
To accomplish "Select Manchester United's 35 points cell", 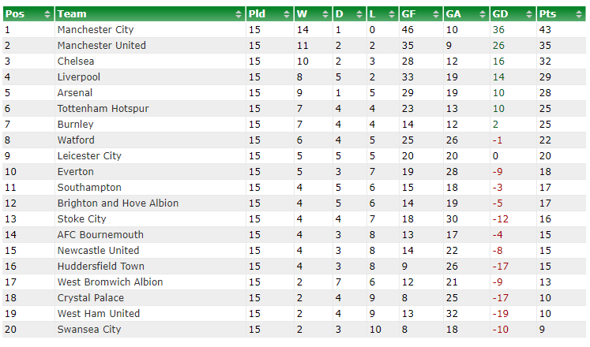I will point(545,46).
